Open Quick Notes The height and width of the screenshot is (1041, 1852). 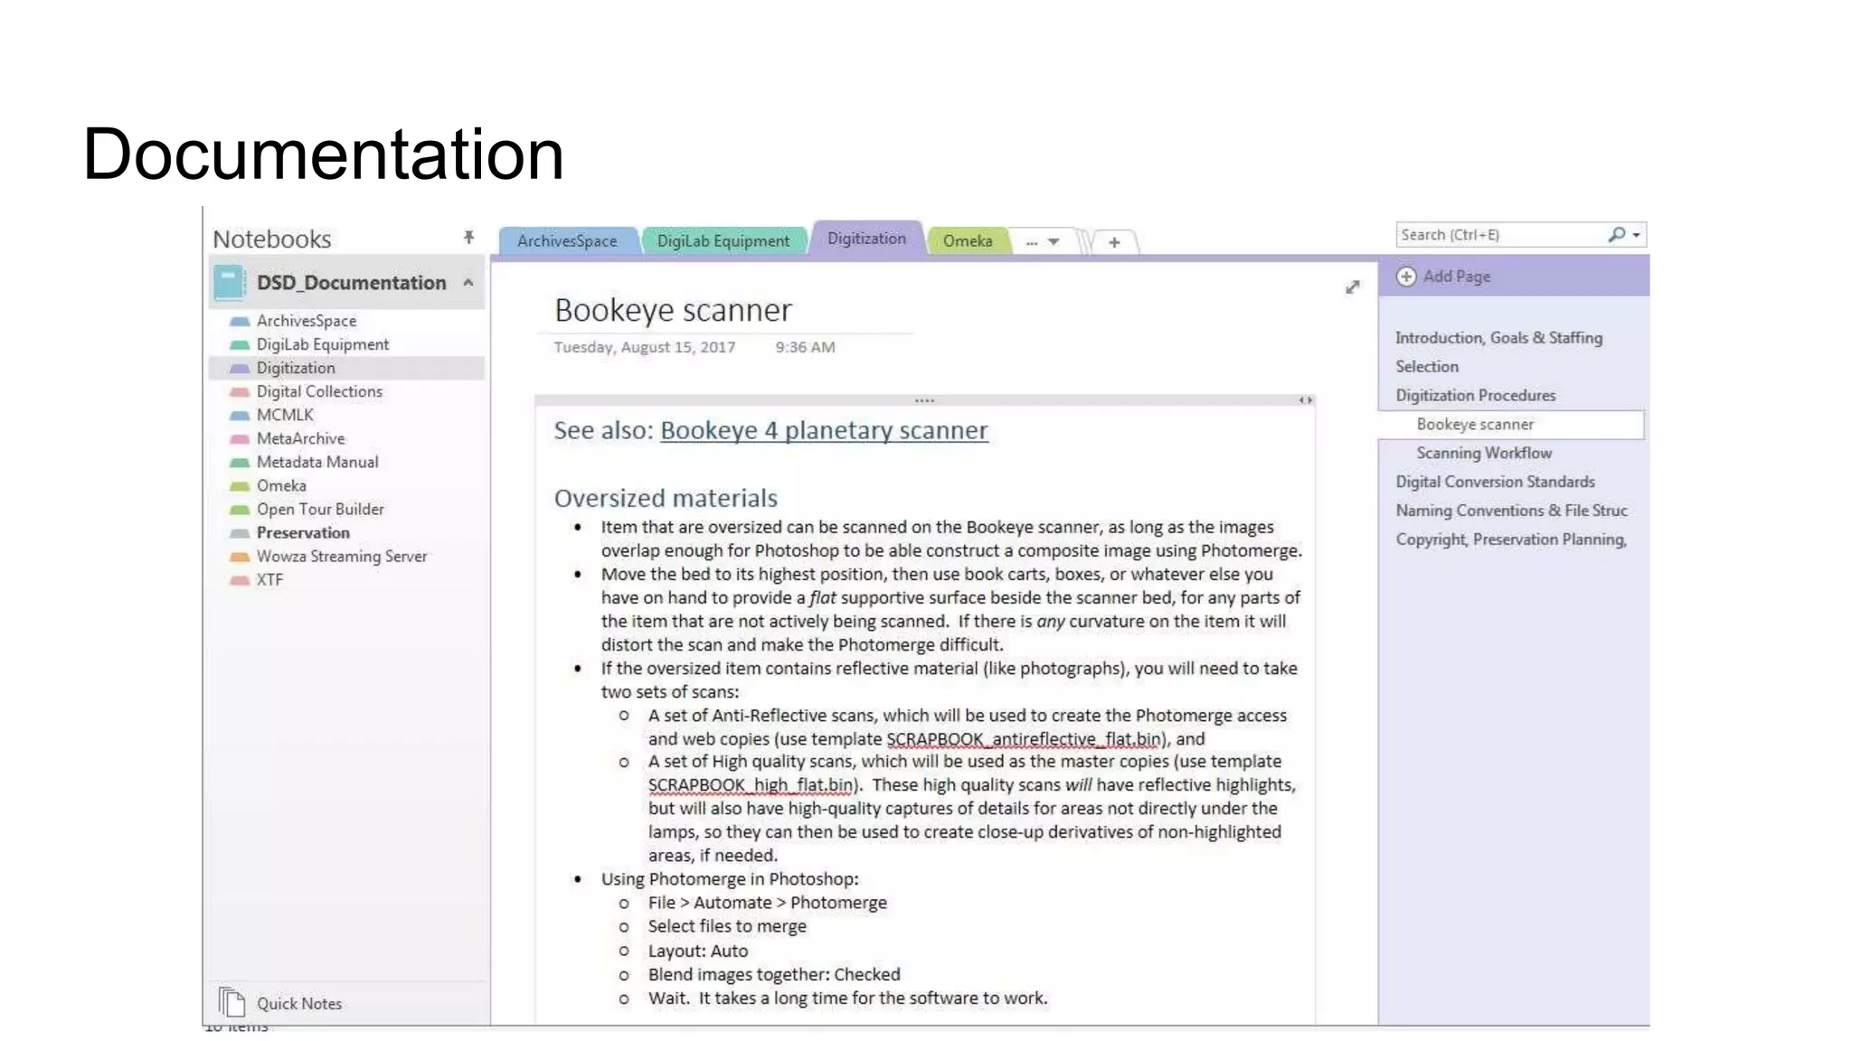tap(299, 1003)
